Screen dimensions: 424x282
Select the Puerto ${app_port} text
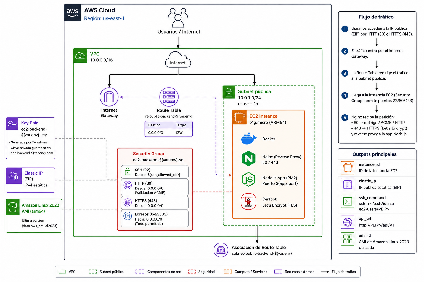point(280,183)
